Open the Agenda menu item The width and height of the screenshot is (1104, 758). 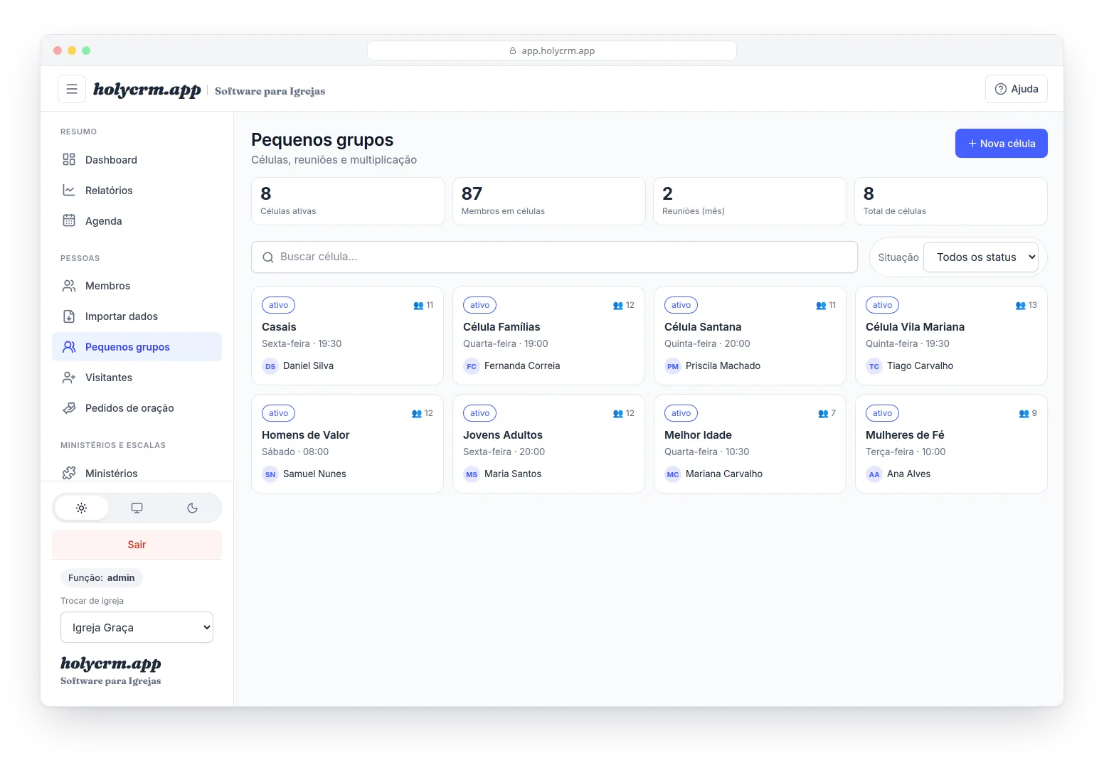(137, 221)
